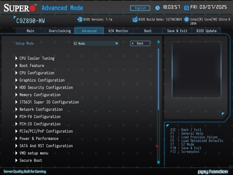233x175 pixels.
Task: Open the BIOS Update tab
Action: click(x=206, y=31)
